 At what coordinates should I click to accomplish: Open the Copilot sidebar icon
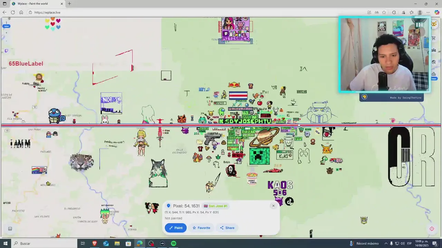[x=437, y=12]
